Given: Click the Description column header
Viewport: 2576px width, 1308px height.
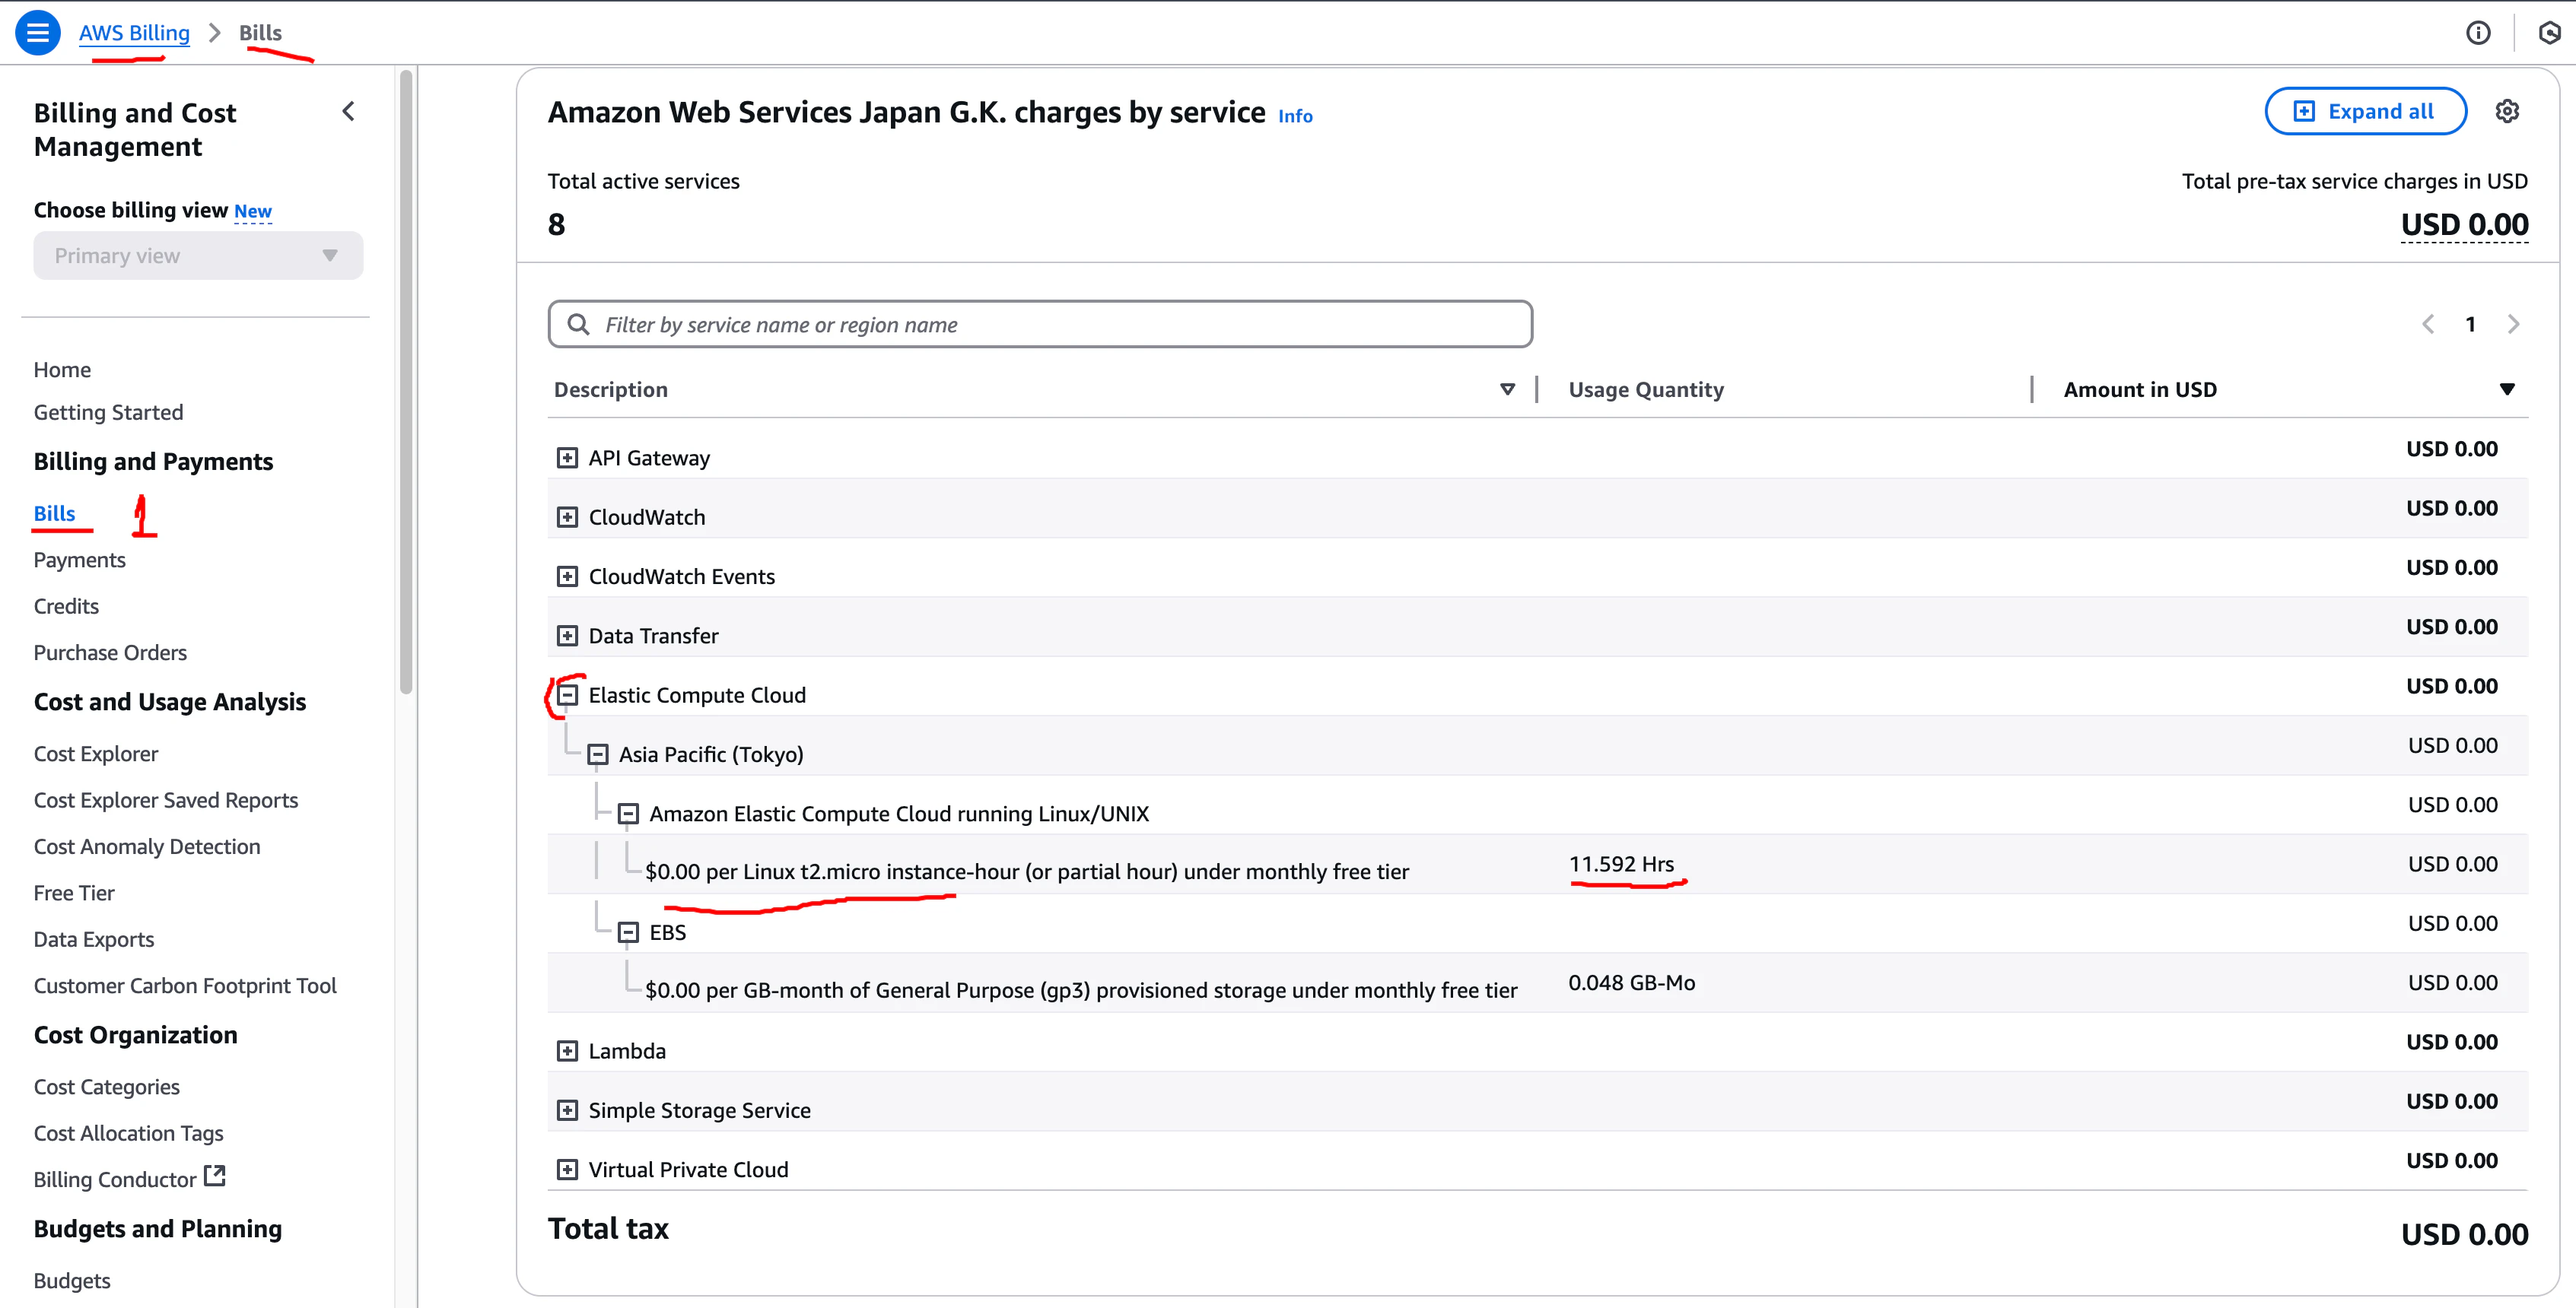Looking at the screenshot, I should (611, 389).
